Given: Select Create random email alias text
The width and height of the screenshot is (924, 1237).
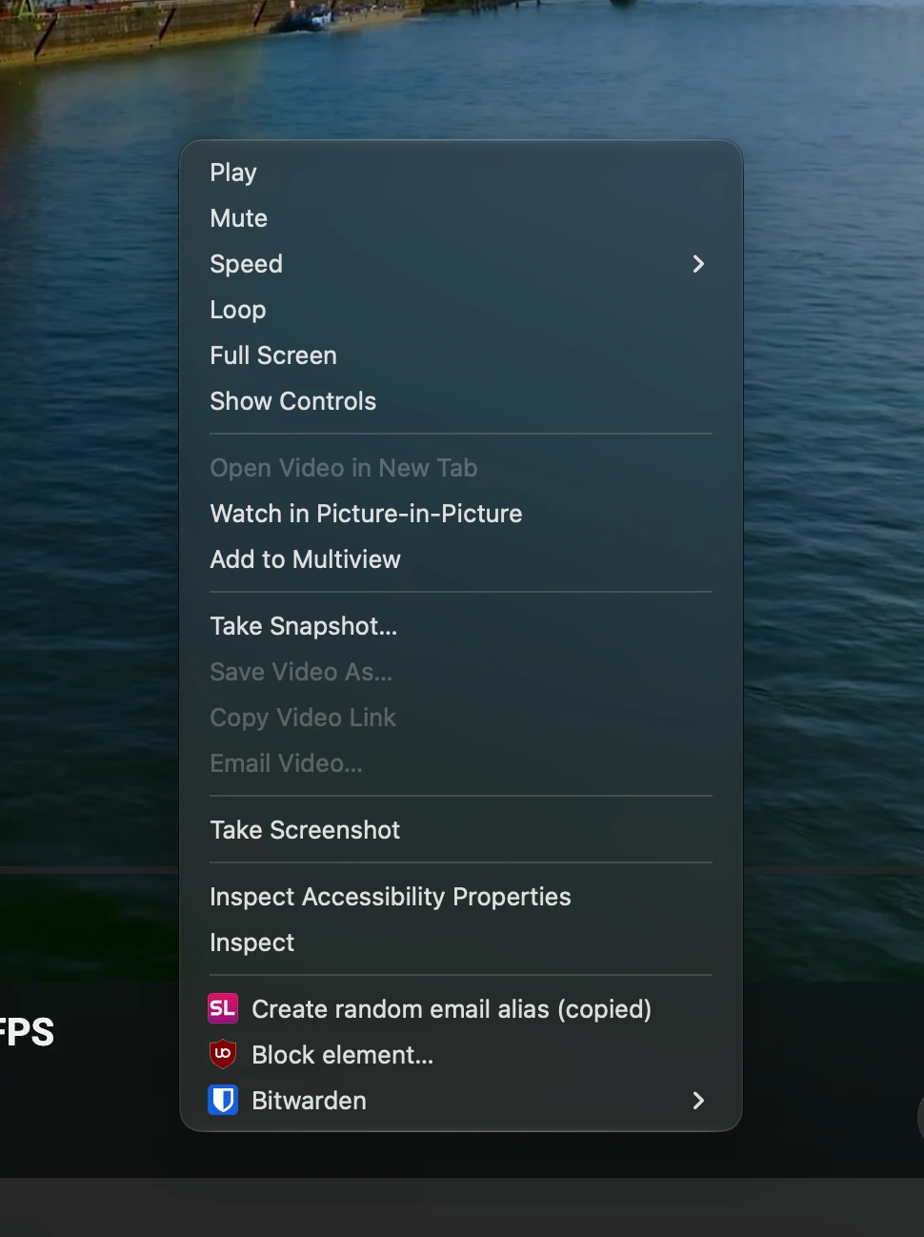Looking at the screenshot, I should click(452, 1009).
